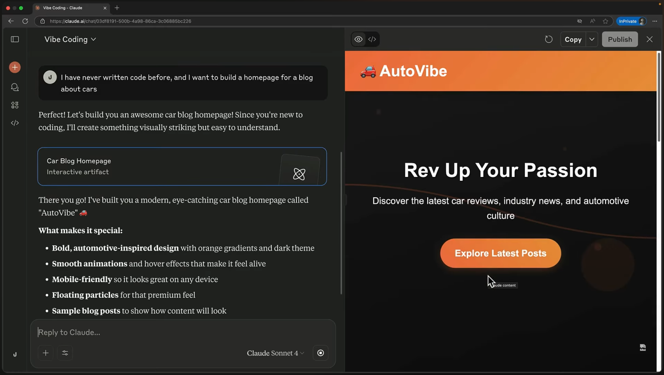Open the Claude Sonnet 4 model selector
Viewport: 664px width, 375px height.
(x=275, y=353)
